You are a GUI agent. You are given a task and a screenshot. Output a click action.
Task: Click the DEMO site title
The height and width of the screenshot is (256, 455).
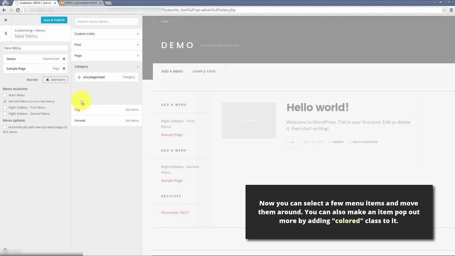coord(177,46)
